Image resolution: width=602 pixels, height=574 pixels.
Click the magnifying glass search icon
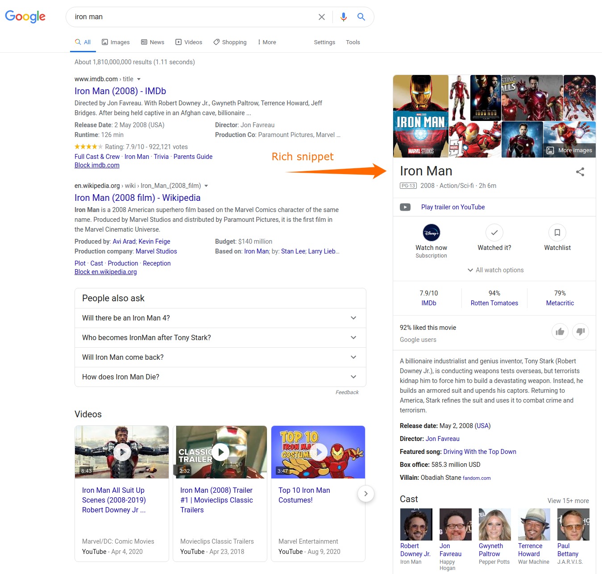tap(361, 17)
